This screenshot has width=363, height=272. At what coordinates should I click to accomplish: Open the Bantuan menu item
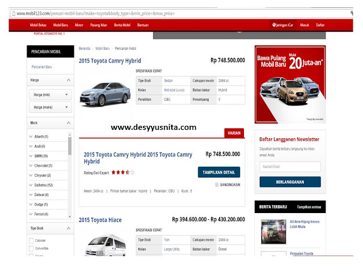[x=143, y=25]
